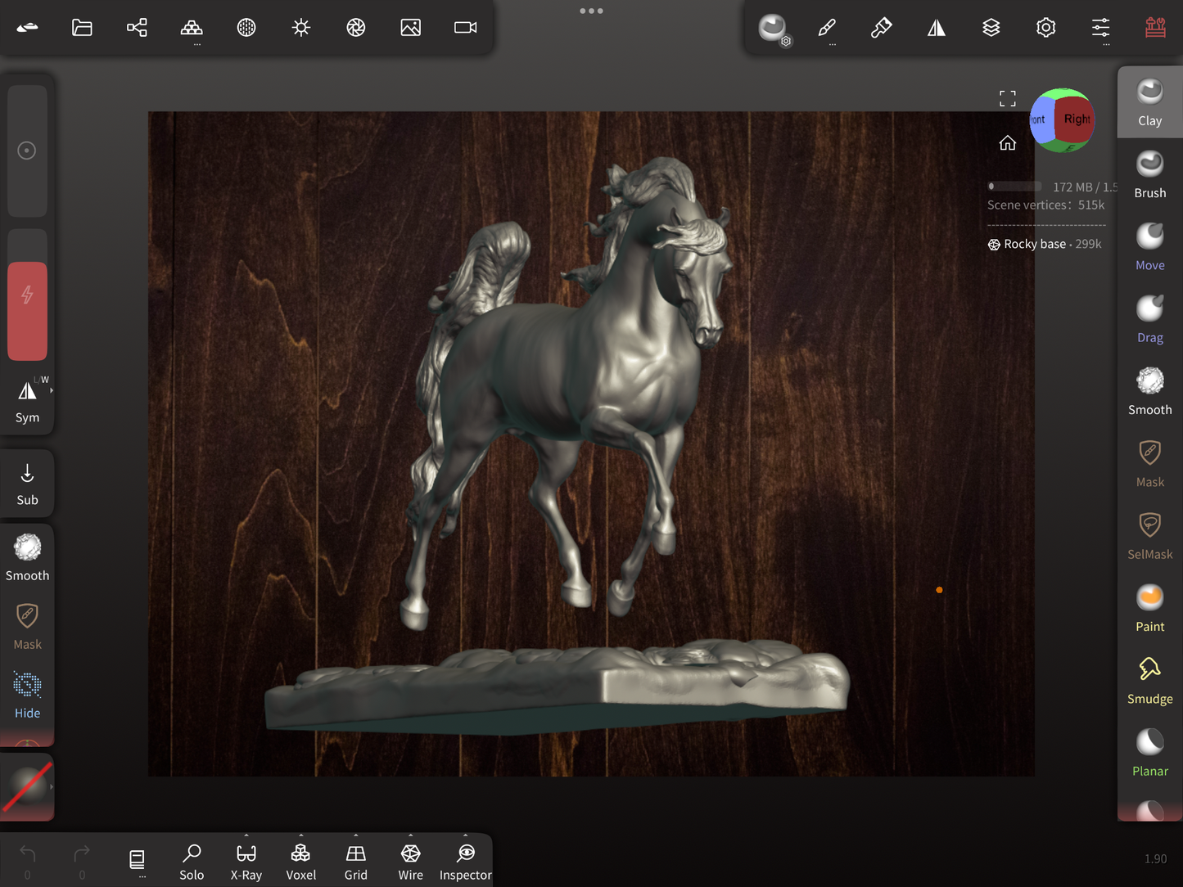Open the Layers menu
Image resolution: width=1183 pixels, height=887 pixels.
[x=991, y=28]
